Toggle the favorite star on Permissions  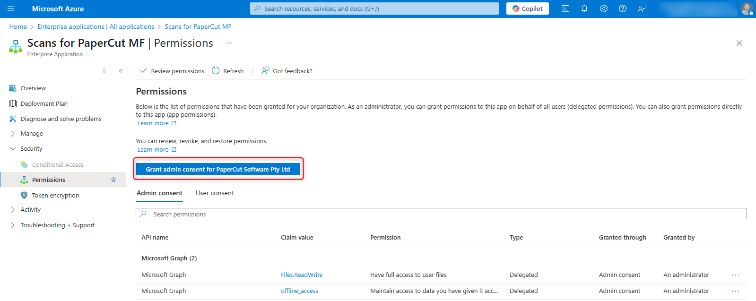click(x=113, y=180)
